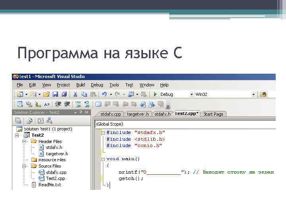Switch to the targetver.h editor tab
The image size is (286, 214).
coord(138,114)
